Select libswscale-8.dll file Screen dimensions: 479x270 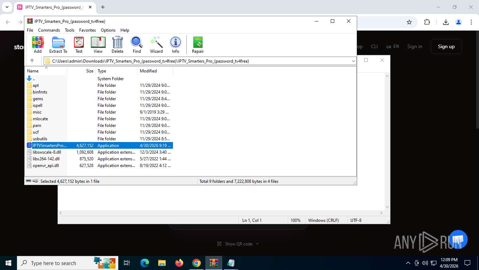tap(99, 152)
